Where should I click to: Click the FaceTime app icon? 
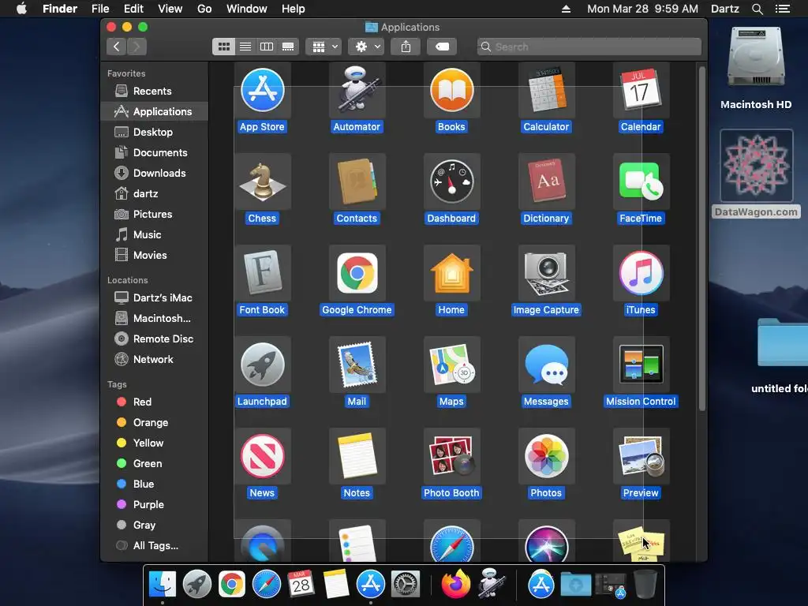pos(641,181)
